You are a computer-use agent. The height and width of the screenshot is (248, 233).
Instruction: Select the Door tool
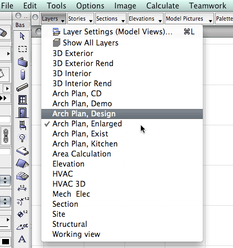pos(22,113)
